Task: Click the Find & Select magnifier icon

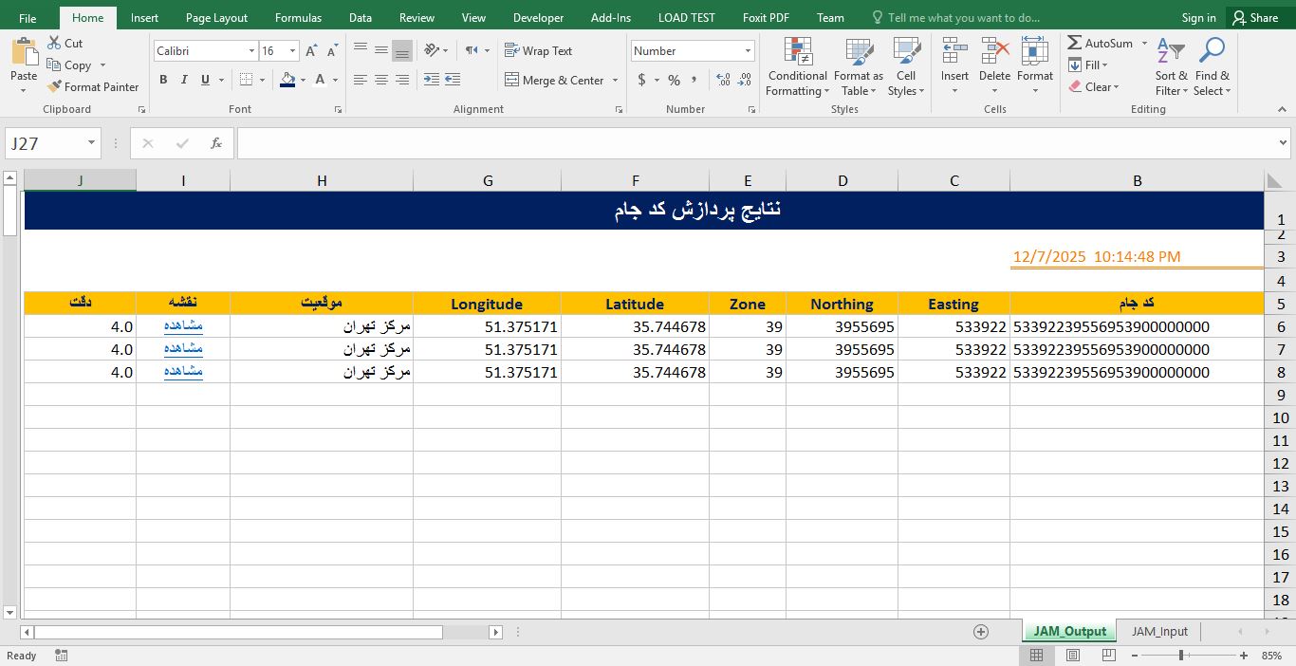Action: (x=1212, y=52)
